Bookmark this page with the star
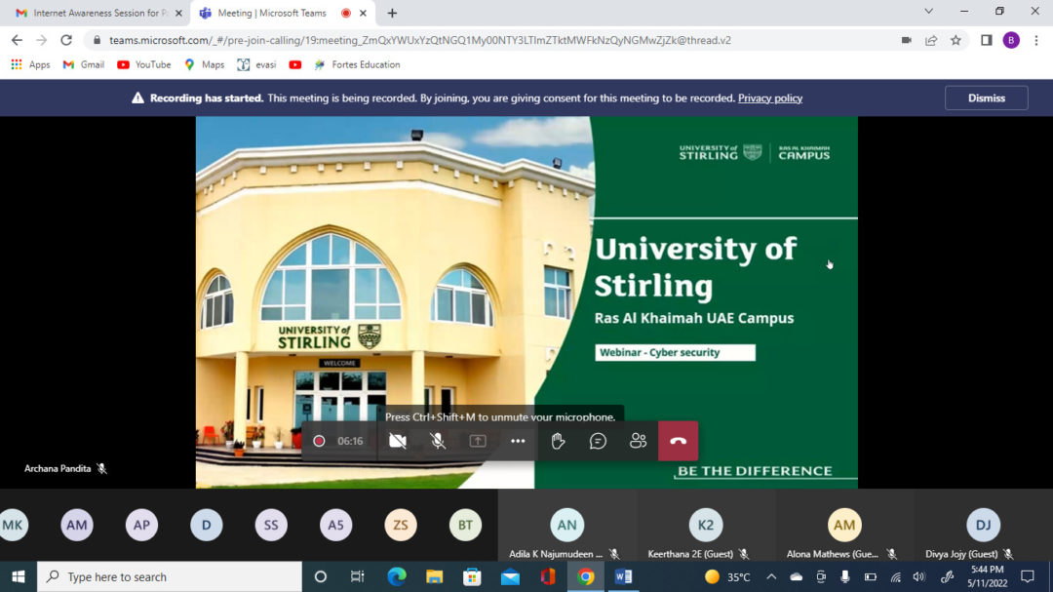1053x592 pixels. coord(956,40)
